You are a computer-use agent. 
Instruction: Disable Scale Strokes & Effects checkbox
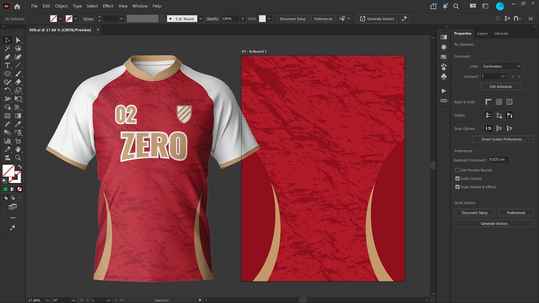(457, 187)
